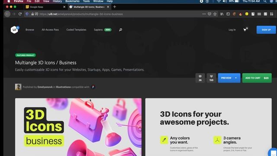
Task: Go forward with the browser forward arrow
Action: click(x=14, y=14)
